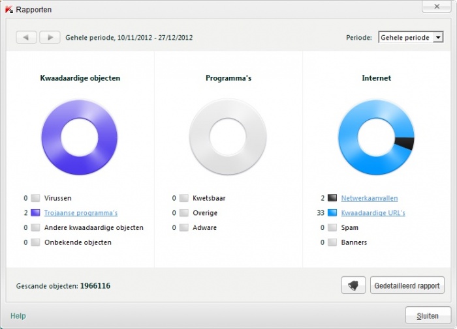Screen dimensions: 457x329
Task: Open Kwaadaardige URL's link
Action: point(373,212)
